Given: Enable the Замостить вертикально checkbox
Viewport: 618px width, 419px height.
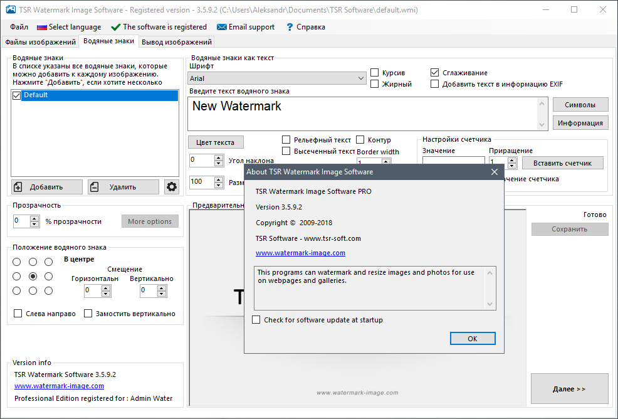Looking at the screenshot, I should click(x=88, y=313).
